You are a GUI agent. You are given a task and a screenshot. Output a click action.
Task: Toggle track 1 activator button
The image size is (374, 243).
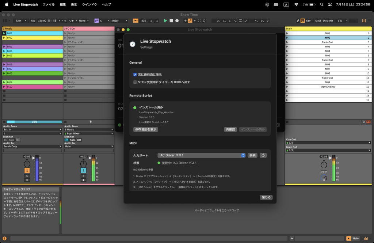point(27,170)
